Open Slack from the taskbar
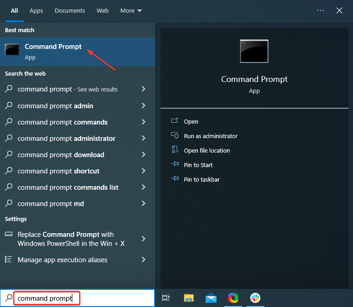Screen dimensions: 353x307 click(255, 298)
